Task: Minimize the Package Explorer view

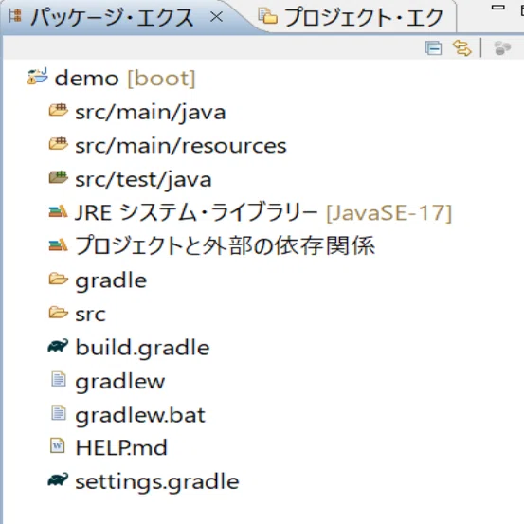Action: pyautogui.click(x=497, y=7)
